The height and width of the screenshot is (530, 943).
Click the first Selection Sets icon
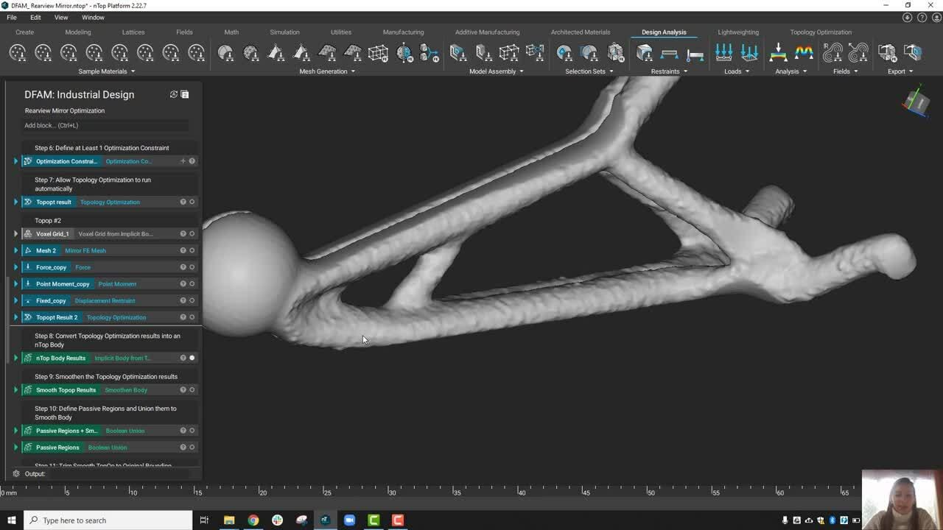(x=564, y=53)
